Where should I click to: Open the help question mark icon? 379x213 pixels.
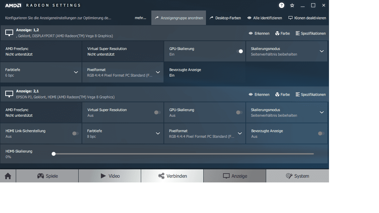point(281,5)
